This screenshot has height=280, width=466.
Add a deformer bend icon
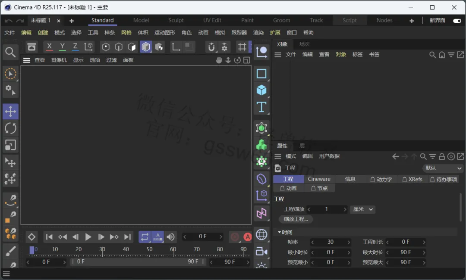point(261,179)
